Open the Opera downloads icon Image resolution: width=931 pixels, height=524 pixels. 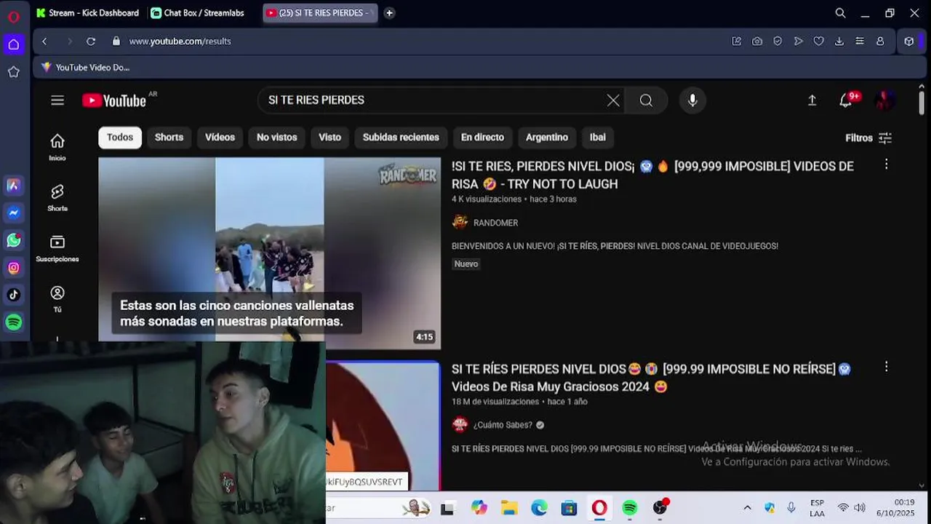(839, 41)
